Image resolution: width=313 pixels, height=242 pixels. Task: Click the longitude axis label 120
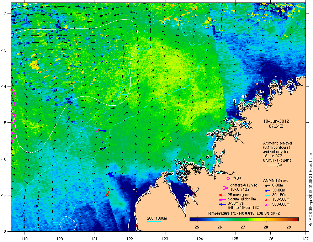(x=60, y=239)
